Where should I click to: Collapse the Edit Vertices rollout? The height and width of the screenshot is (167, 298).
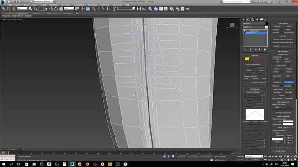click(283, 23)
